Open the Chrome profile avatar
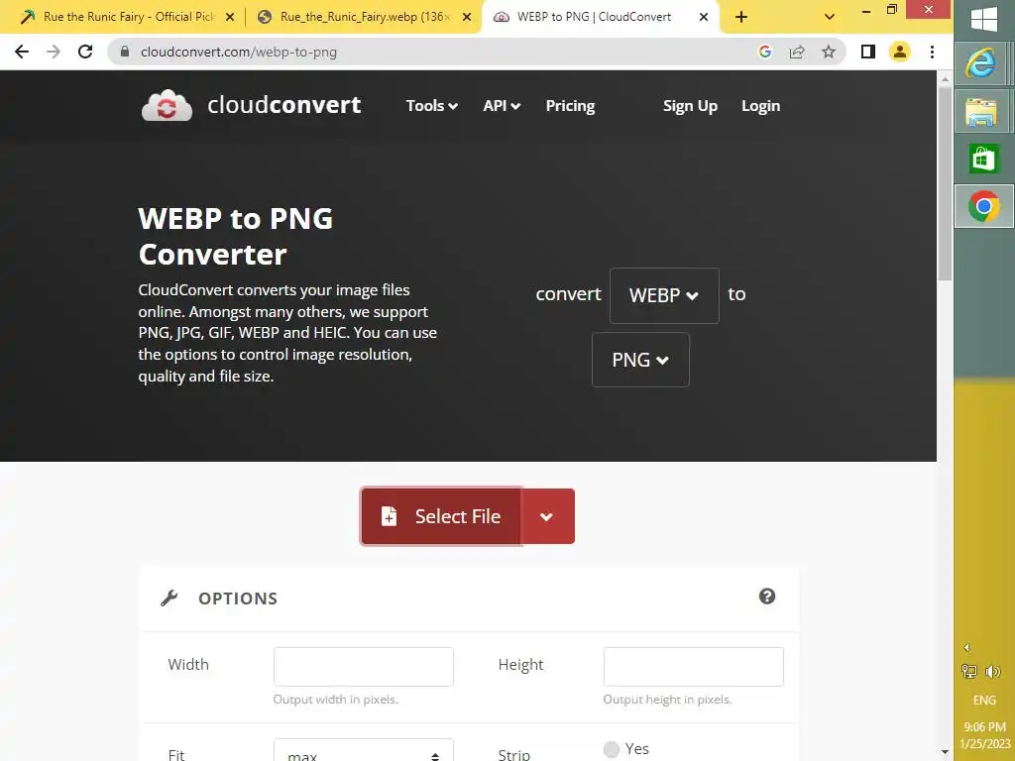 [x=900, y=52]
